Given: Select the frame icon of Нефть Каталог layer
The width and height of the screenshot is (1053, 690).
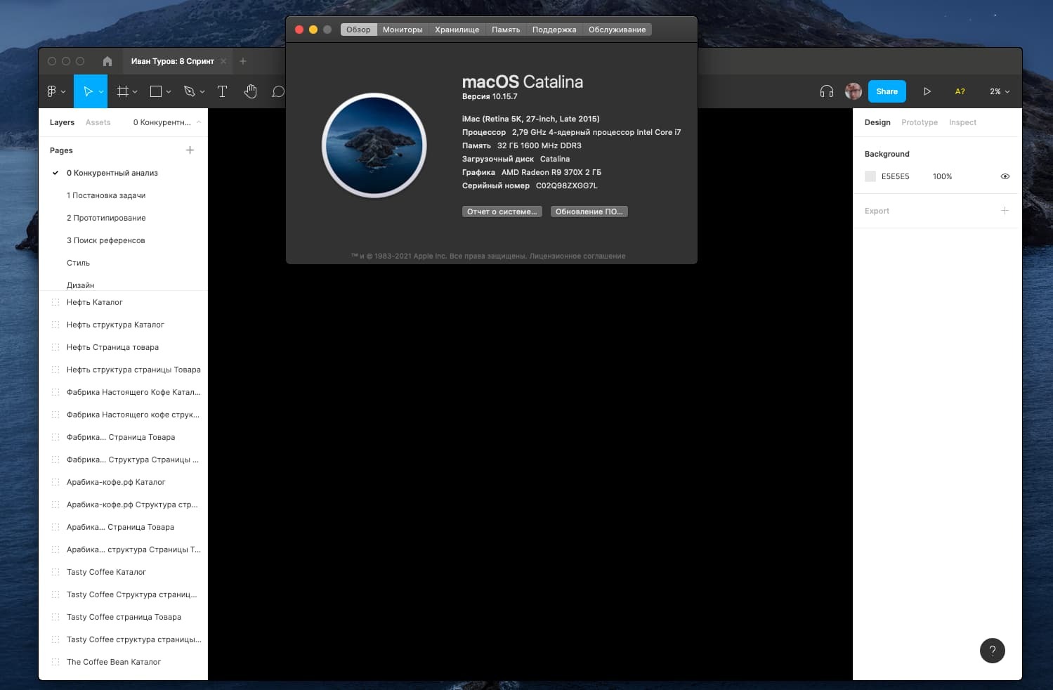Looking at the screenshot, I should pyautogui.click(x=55, y=302).
